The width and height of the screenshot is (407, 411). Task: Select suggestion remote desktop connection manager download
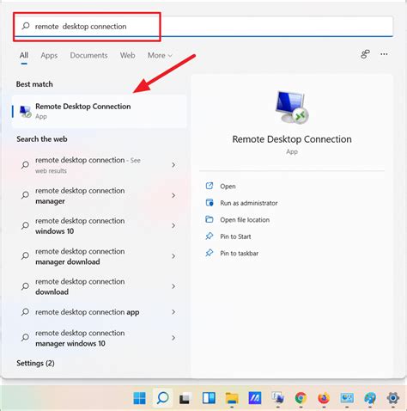(x=80, y=256)
